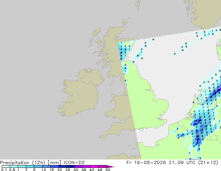
Task: Click the '50' label on the legend
Action: tap(108, 170)
